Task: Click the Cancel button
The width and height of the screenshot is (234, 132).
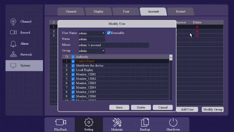Action: [x=163, y=107]
